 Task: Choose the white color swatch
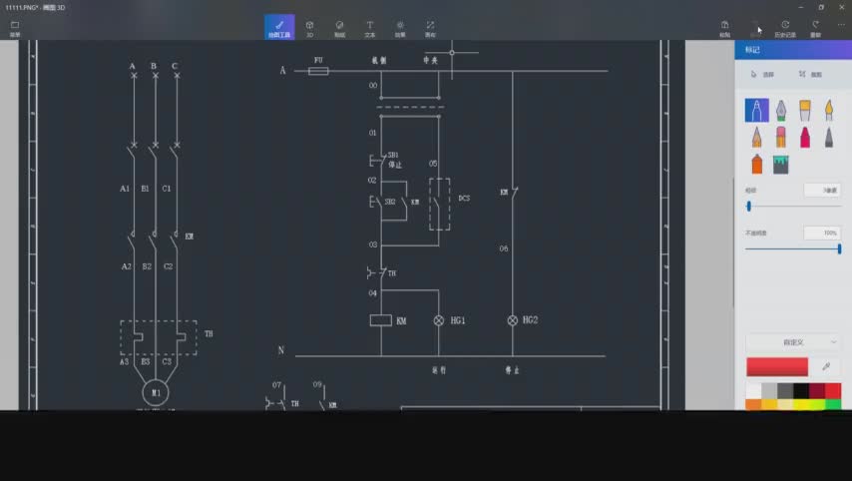pos(753,391)
